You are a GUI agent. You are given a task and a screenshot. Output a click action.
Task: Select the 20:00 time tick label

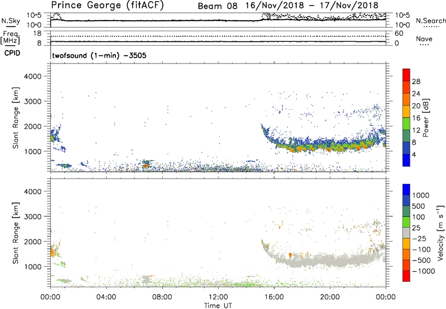330,297
